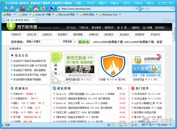Click the status bar zoom magnifier icon
This screenshot has height=129, width=177.
pyautogui.click(x=159, y=125)
